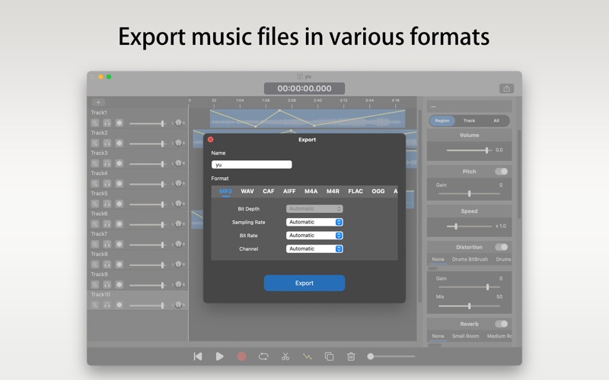Image resolution: width=609 pixels, height=380 pixels.
Task: Open the Bit Rate dropdown
Action: (x=314, y=236)
